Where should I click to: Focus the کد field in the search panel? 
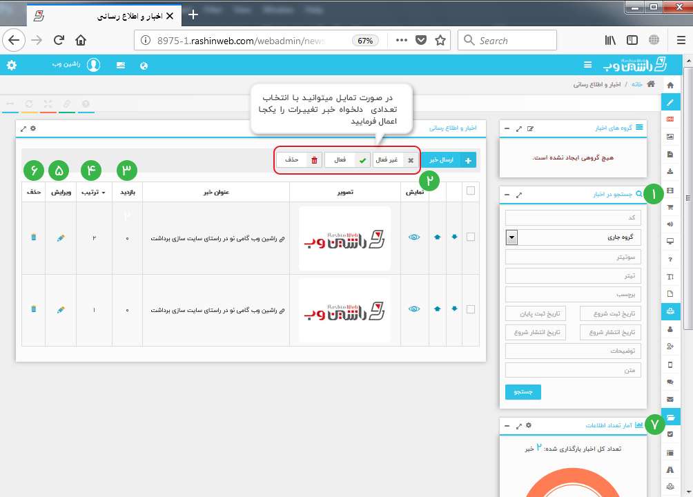coord(573,217)
